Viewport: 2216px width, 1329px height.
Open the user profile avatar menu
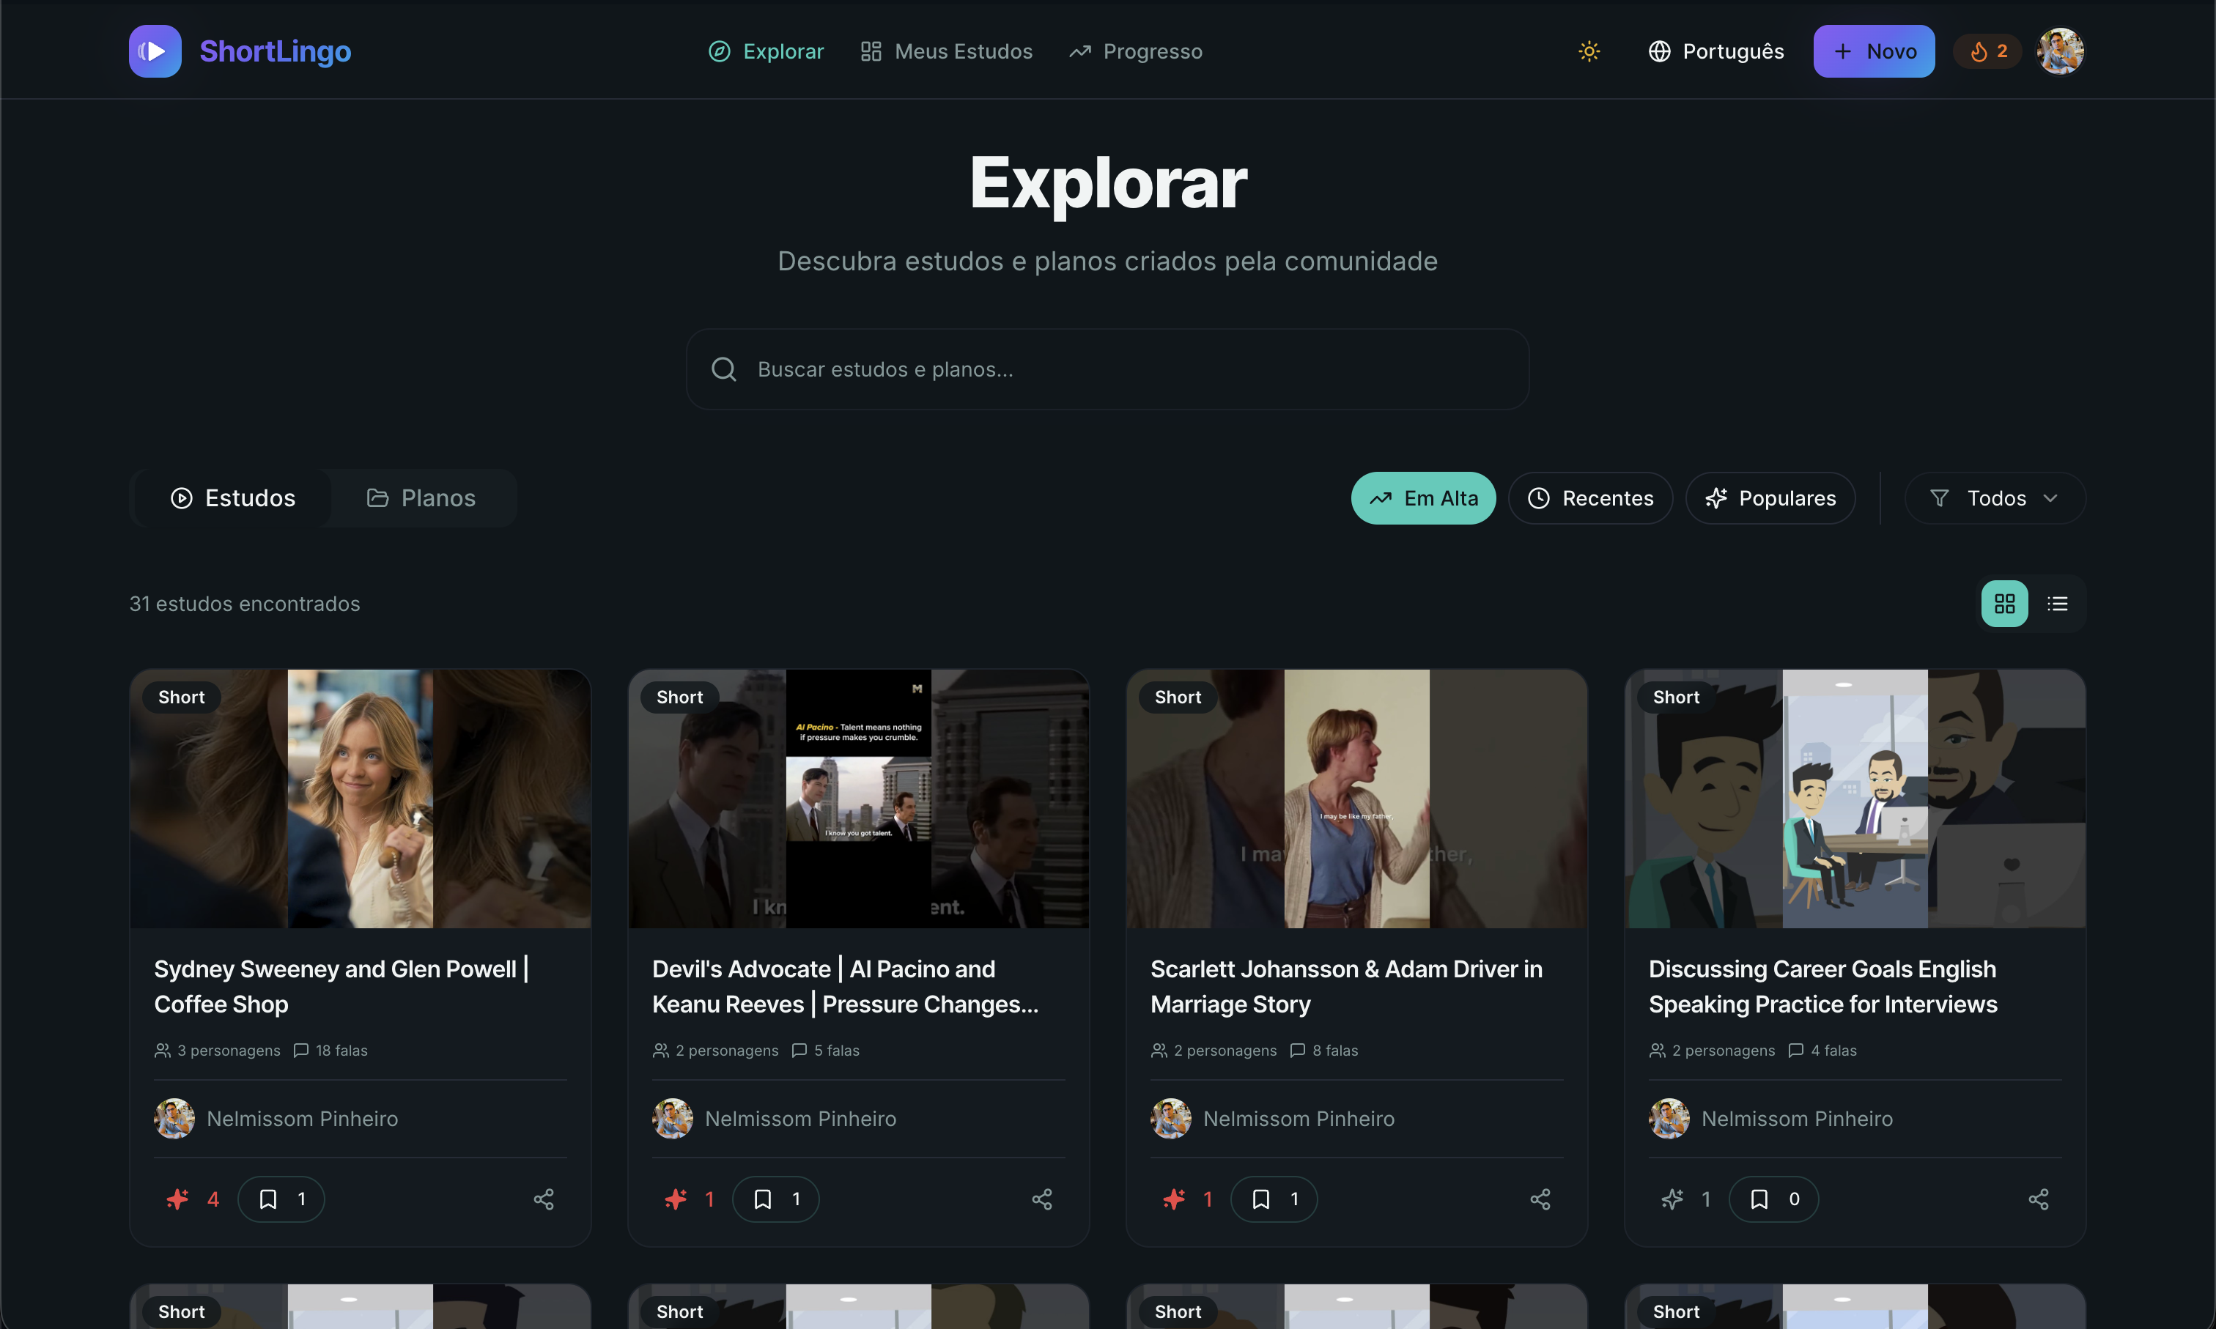(x=2059, y=51)
